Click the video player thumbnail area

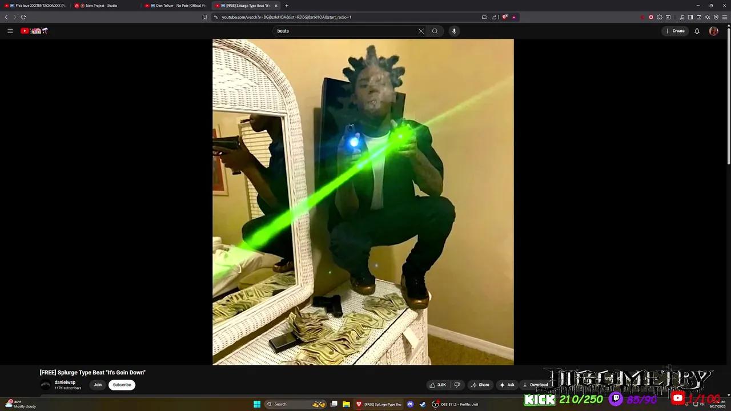pos(363,202)
